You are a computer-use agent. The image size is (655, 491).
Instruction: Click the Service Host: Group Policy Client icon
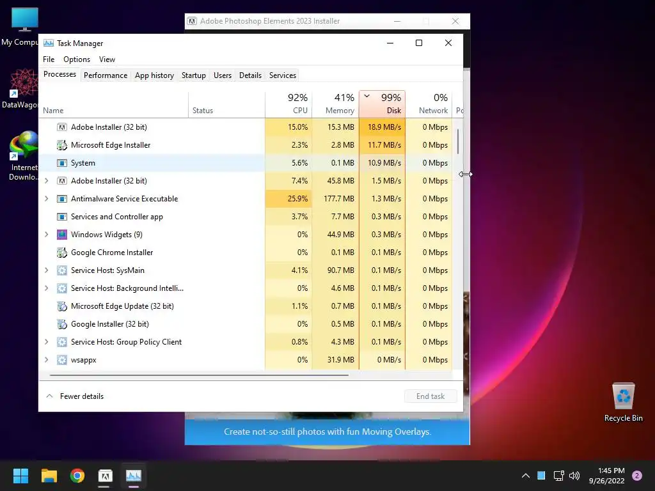62,342
